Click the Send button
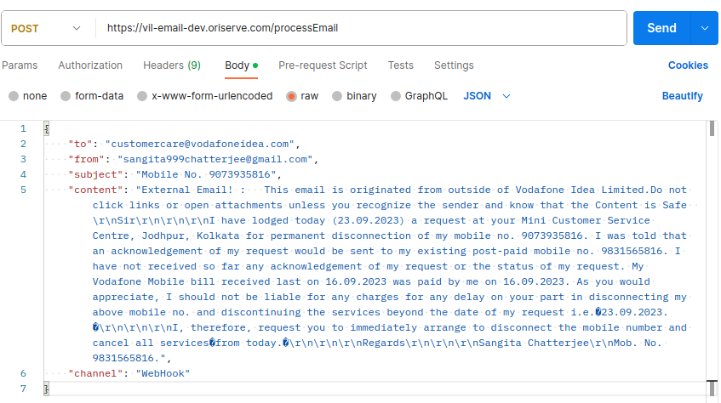This screenshot has width=721, height=403. (661, 28)
